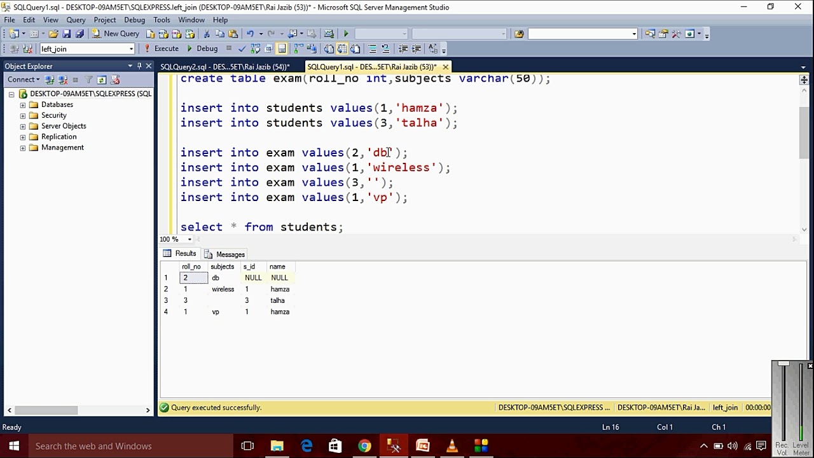Expand the Security tree node
Image resolution: width=814 pixels, height=458 pixels.
click(x=23, y=116)
